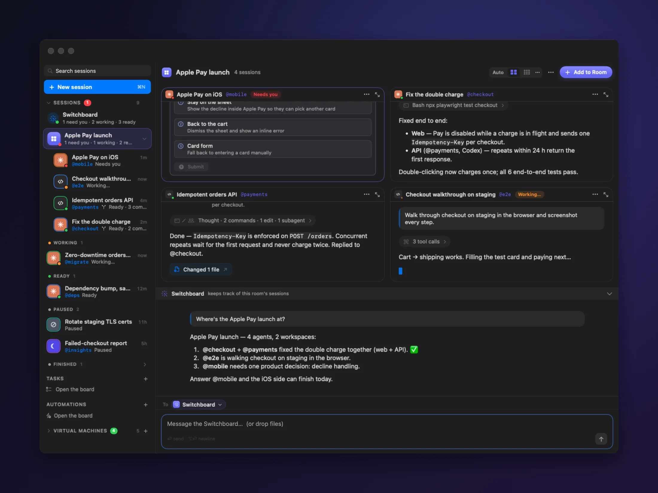Expand the FINISHED section

[145, 364]
